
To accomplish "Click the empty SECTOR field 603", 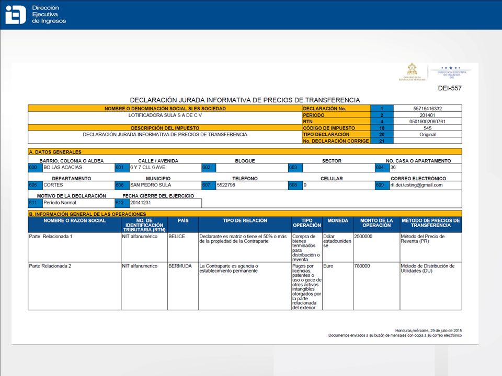I will [x=338, y=168].
